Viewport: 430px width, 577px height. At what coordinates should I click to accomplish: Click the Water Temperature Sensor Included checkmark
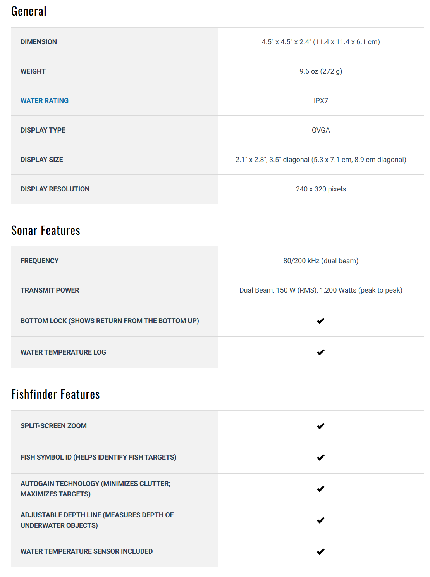point(321,551)
